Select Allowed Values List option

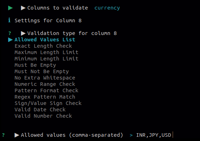(x=45, y=40)
